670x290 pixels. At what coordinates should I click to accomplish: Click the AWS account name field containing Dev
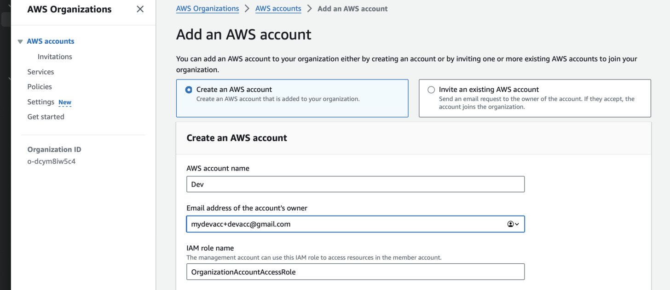coord(355,184)
